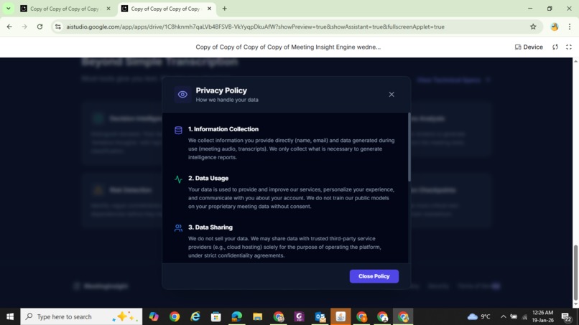Screen dimensions: 579x325
Task: Open the Device preview selector
Action: click(529, 47)
